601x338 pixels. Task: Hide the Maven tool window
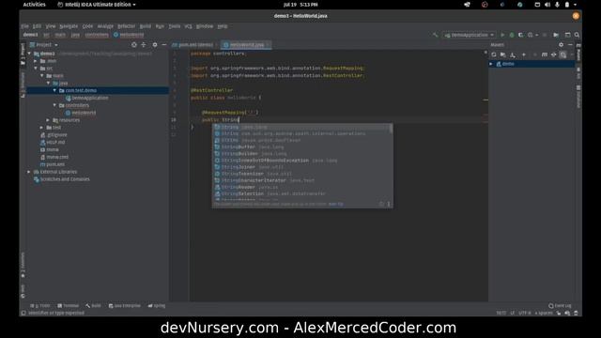click(x=570, y=45)
